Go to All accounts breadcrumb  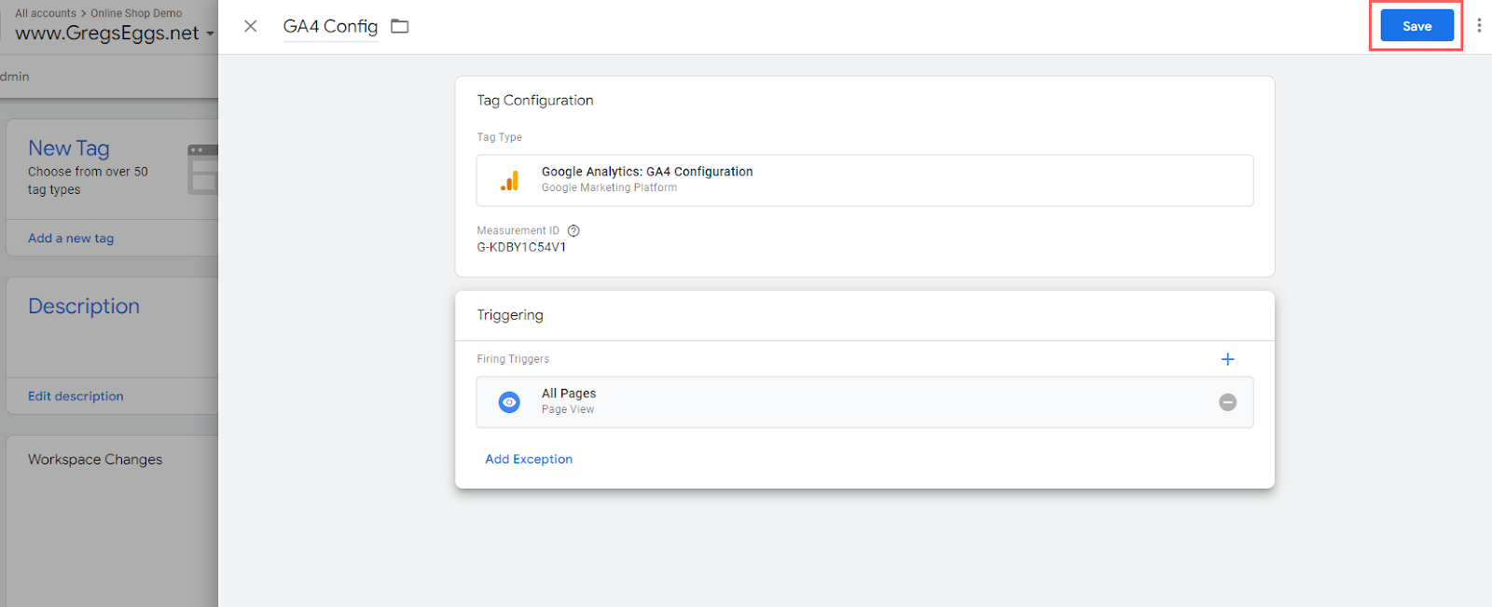(x=46, y=13)
